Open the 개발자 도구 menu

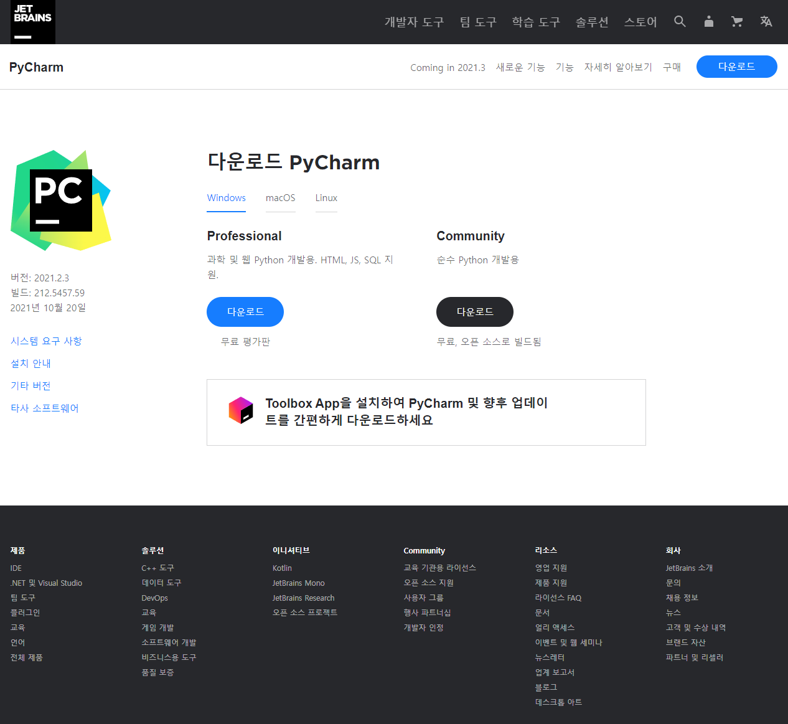click(414, 22)
